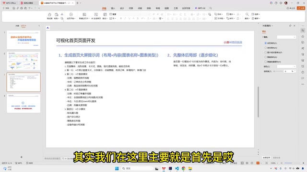
Task: Close the Object Properties panel
Action: pyautogui.click(x=294, y=25)
